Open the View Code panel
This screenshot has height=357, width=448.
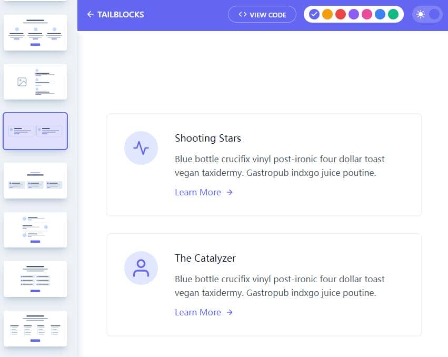pos(262,15)
